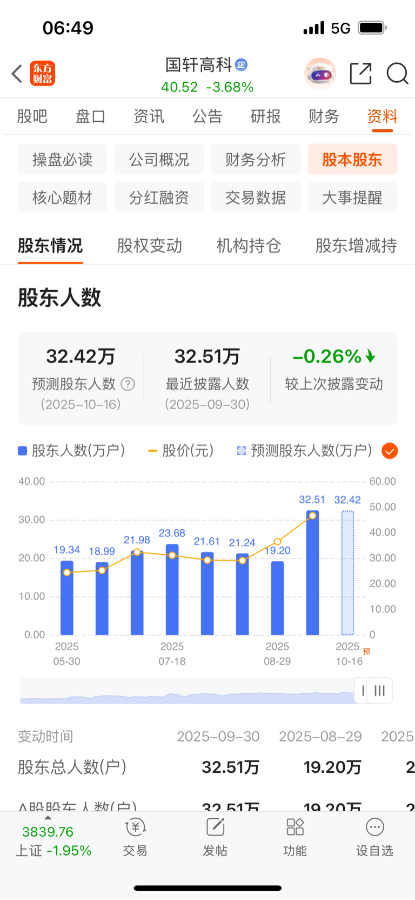Open the share icon in the header
The image size is (415, 900).
pos(360,74)
